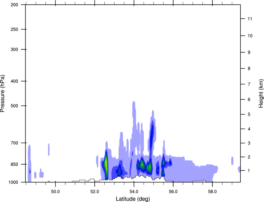Click the 5 km height label
The height and width of the screenshot is (202, 264).
click(249, 115)
